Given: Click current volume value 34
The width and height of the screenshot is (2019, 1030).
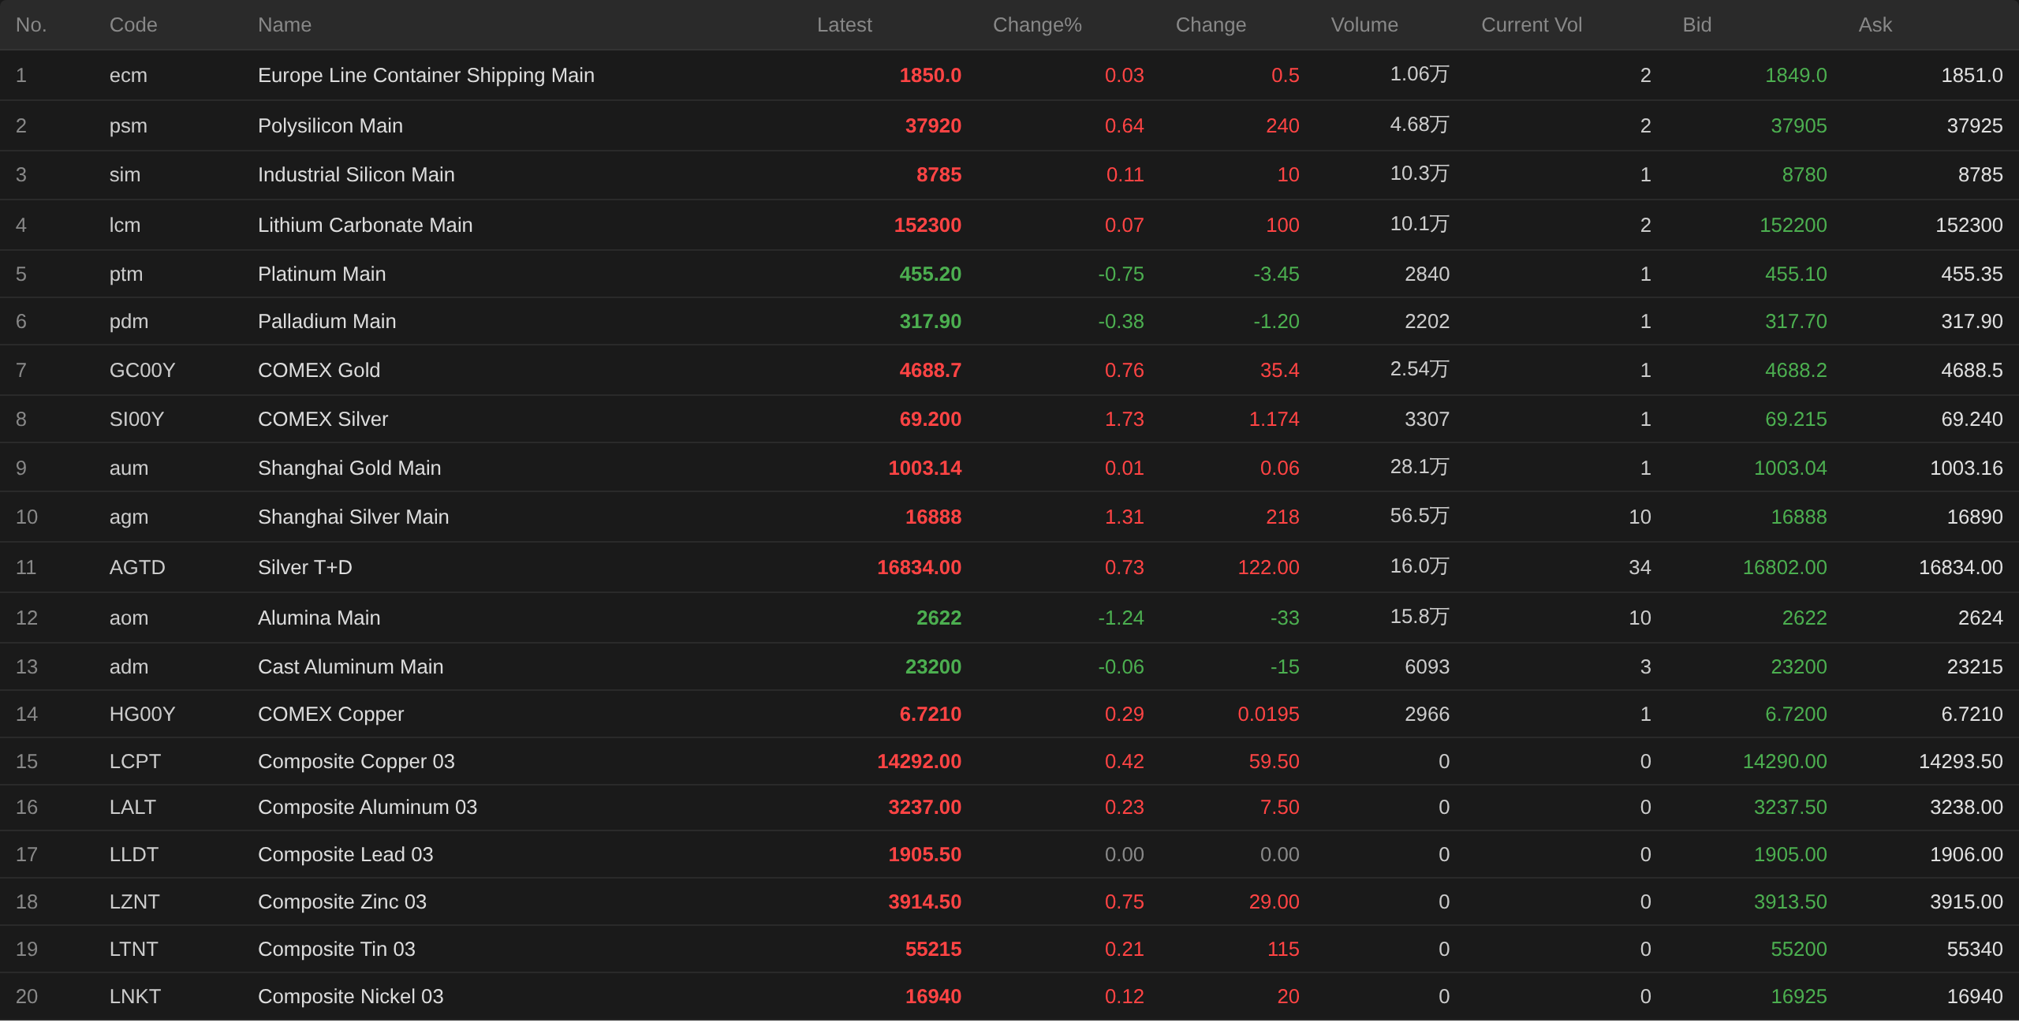Looking at the screenshot, I should pos(1640,568).
